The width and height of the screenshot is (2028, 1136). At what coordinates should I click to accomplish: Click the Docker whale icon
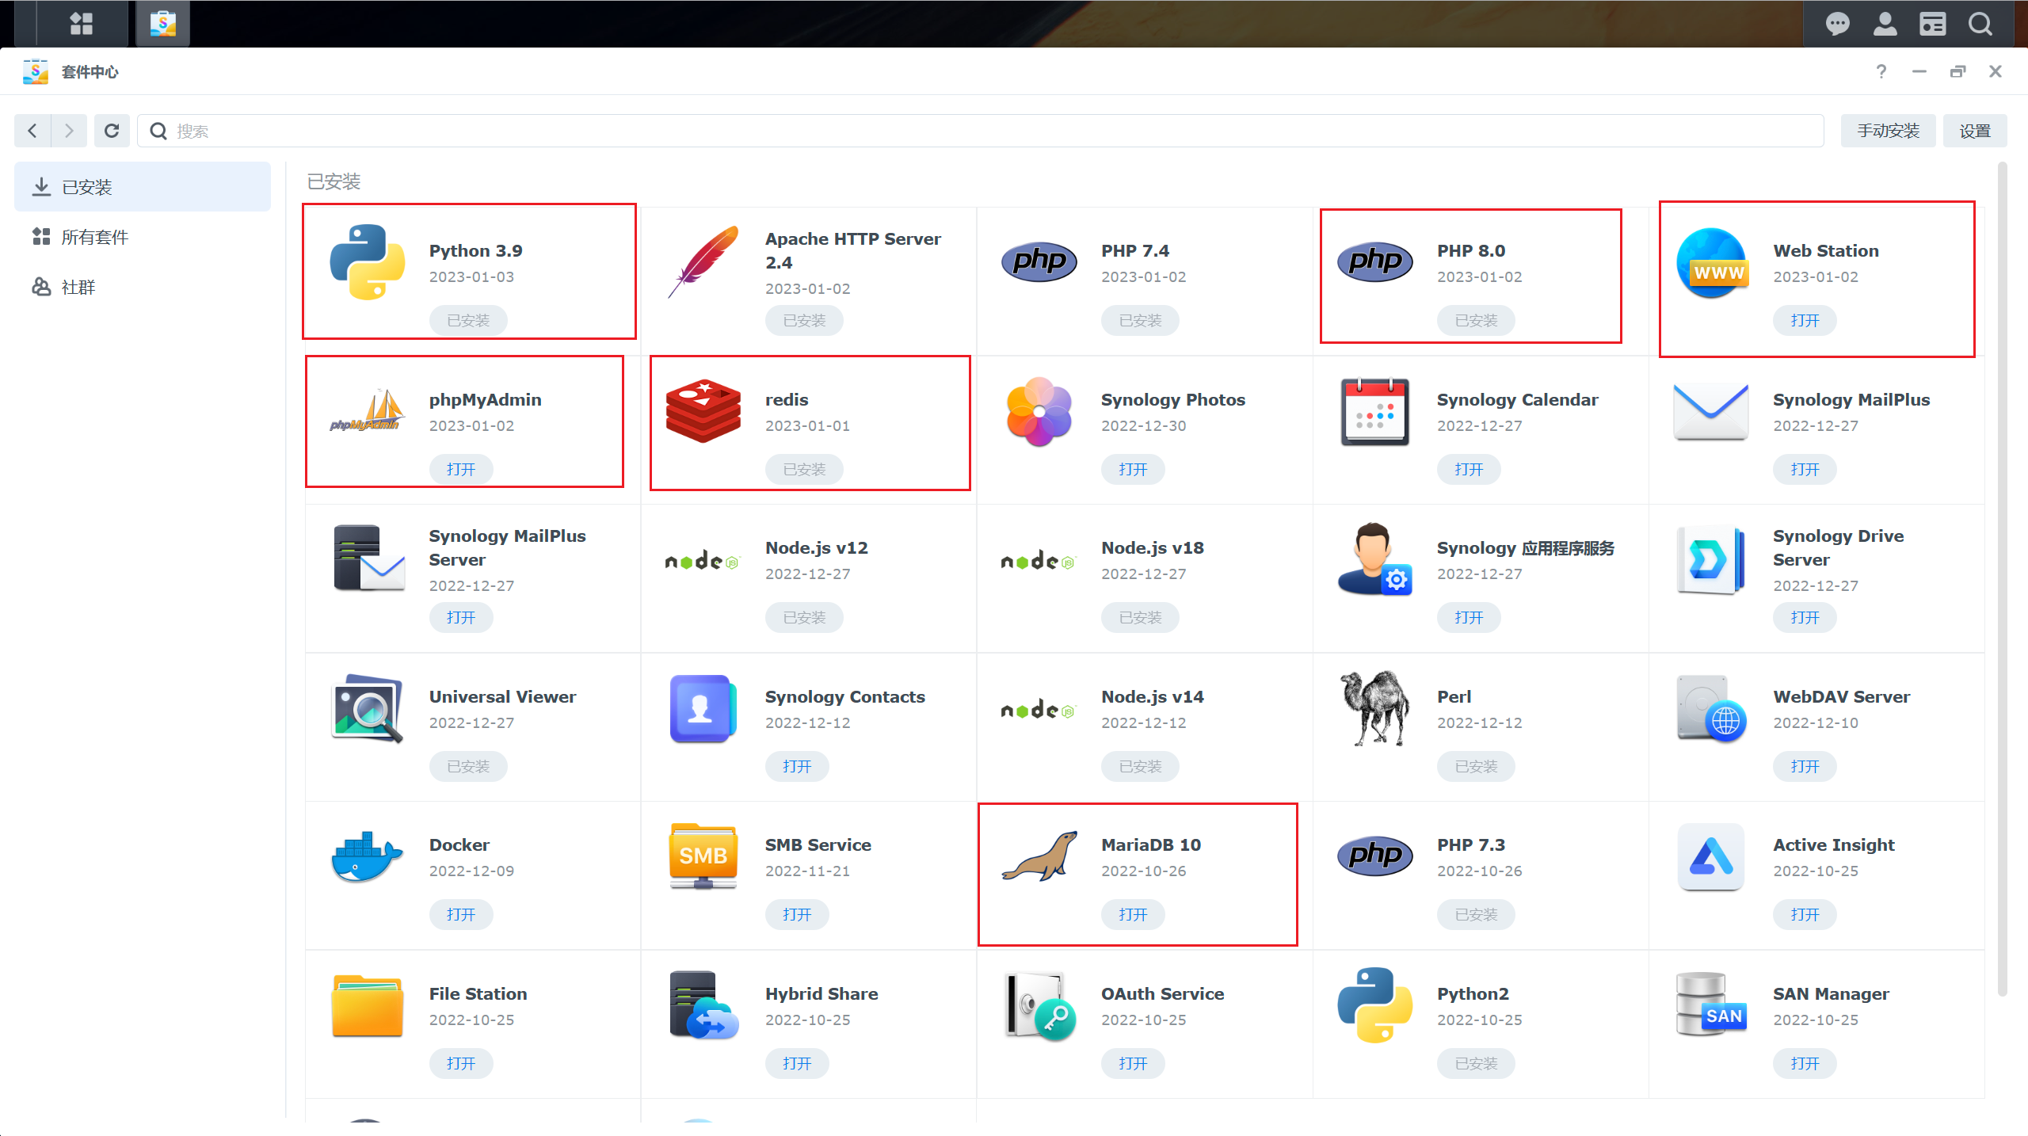[368, 856]
